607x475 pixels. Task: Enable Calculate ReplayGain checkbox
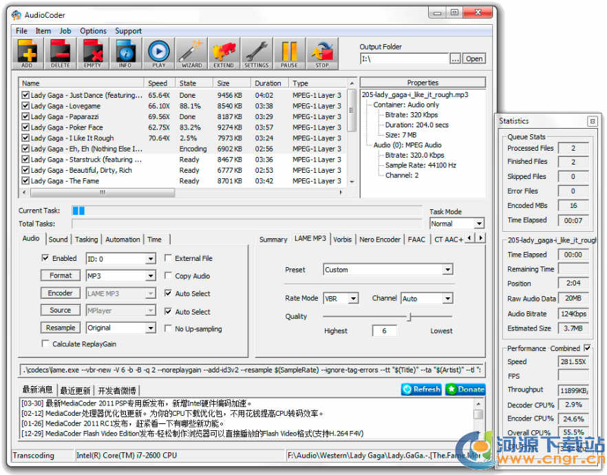(45, 344)
